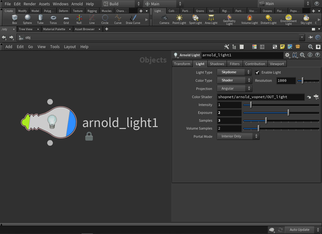Open the Portal Mode dropdown

(238, 136)
